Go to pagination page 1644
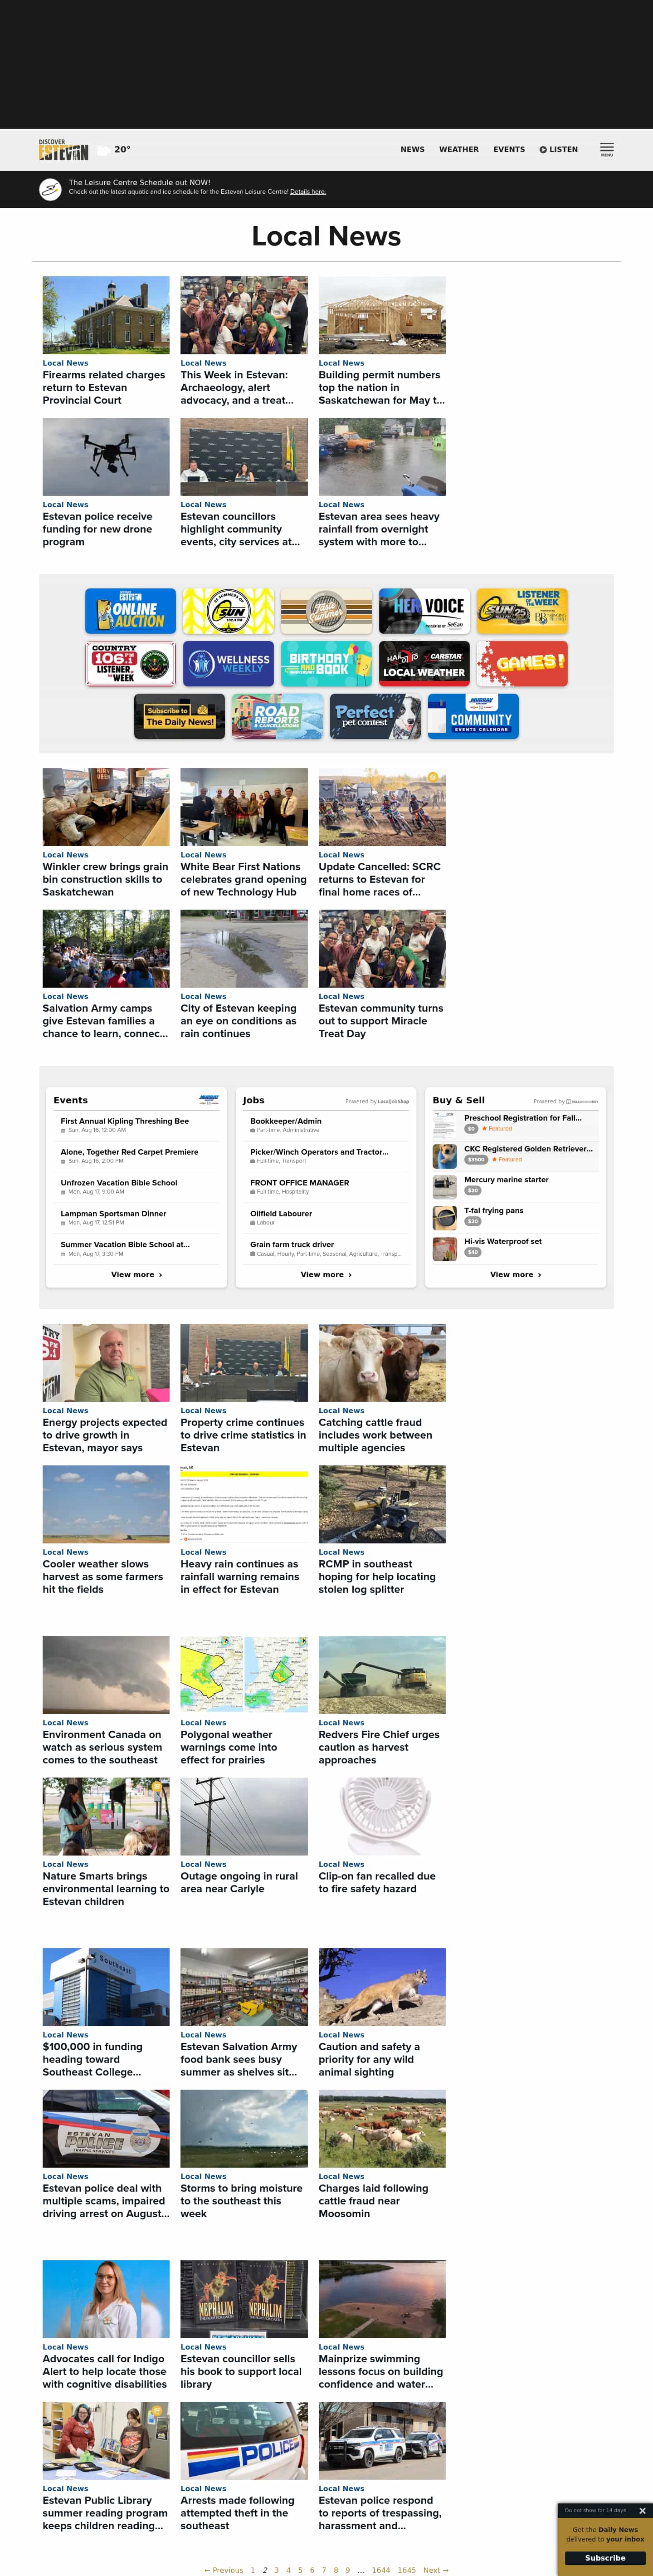653x2576 pixels. click(381, 2569)
